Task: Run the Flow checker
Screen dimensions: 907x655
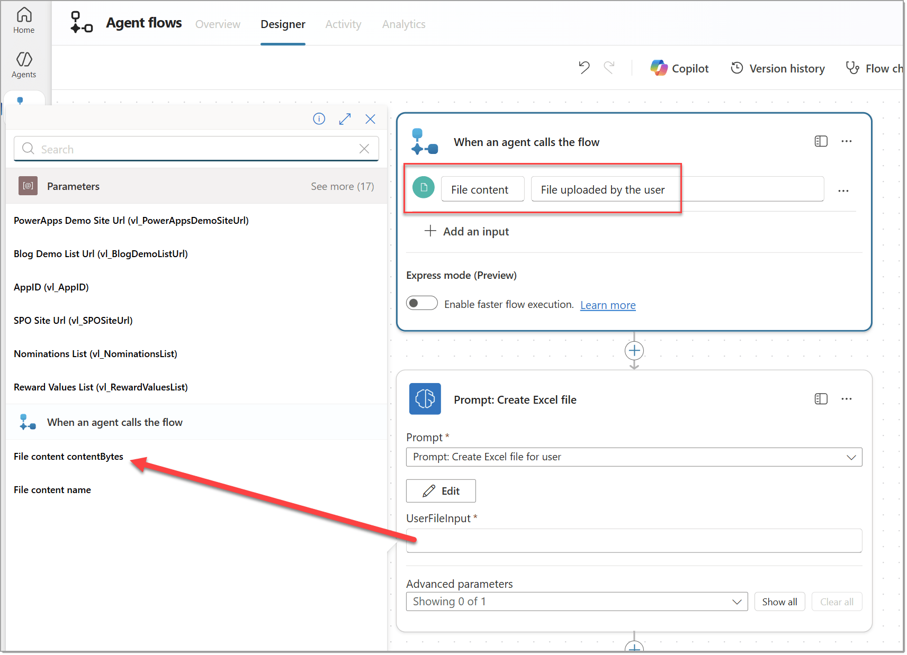Action: point(874,68)
